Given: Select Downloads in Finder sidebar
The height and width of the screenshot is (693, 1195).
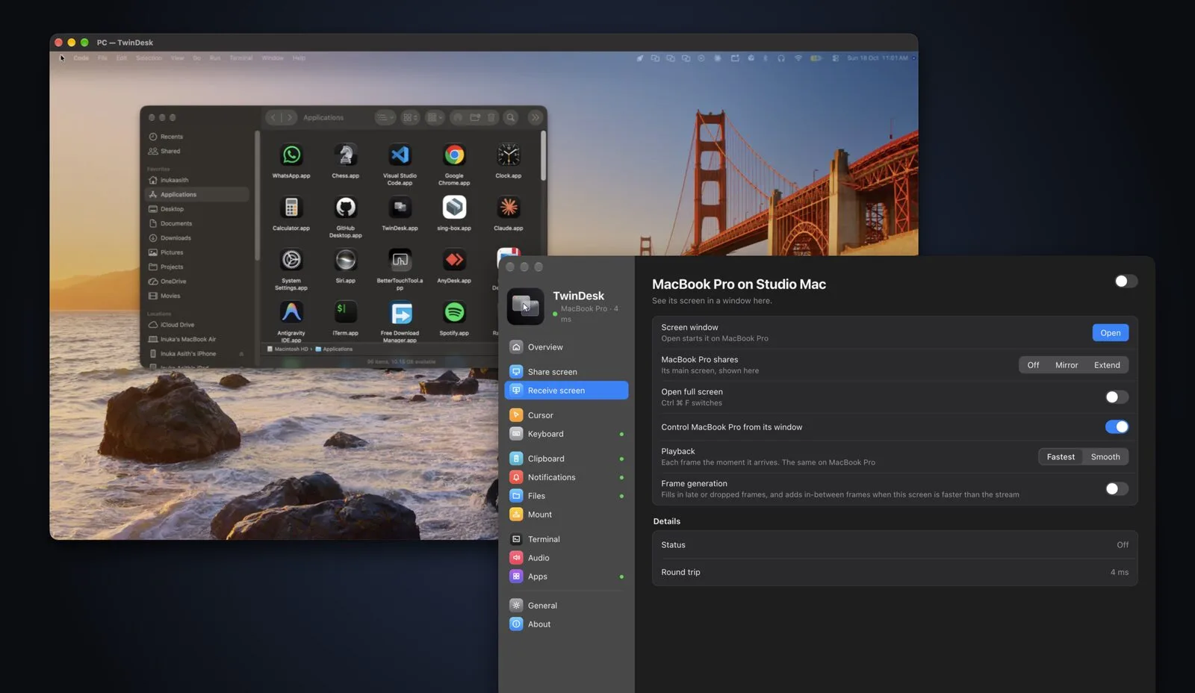Looking at the screenshot, I should pos(198,238).
